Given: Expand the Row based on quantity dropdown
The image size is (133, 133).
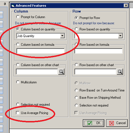Looking at the screenshot, I should [120, 36].
